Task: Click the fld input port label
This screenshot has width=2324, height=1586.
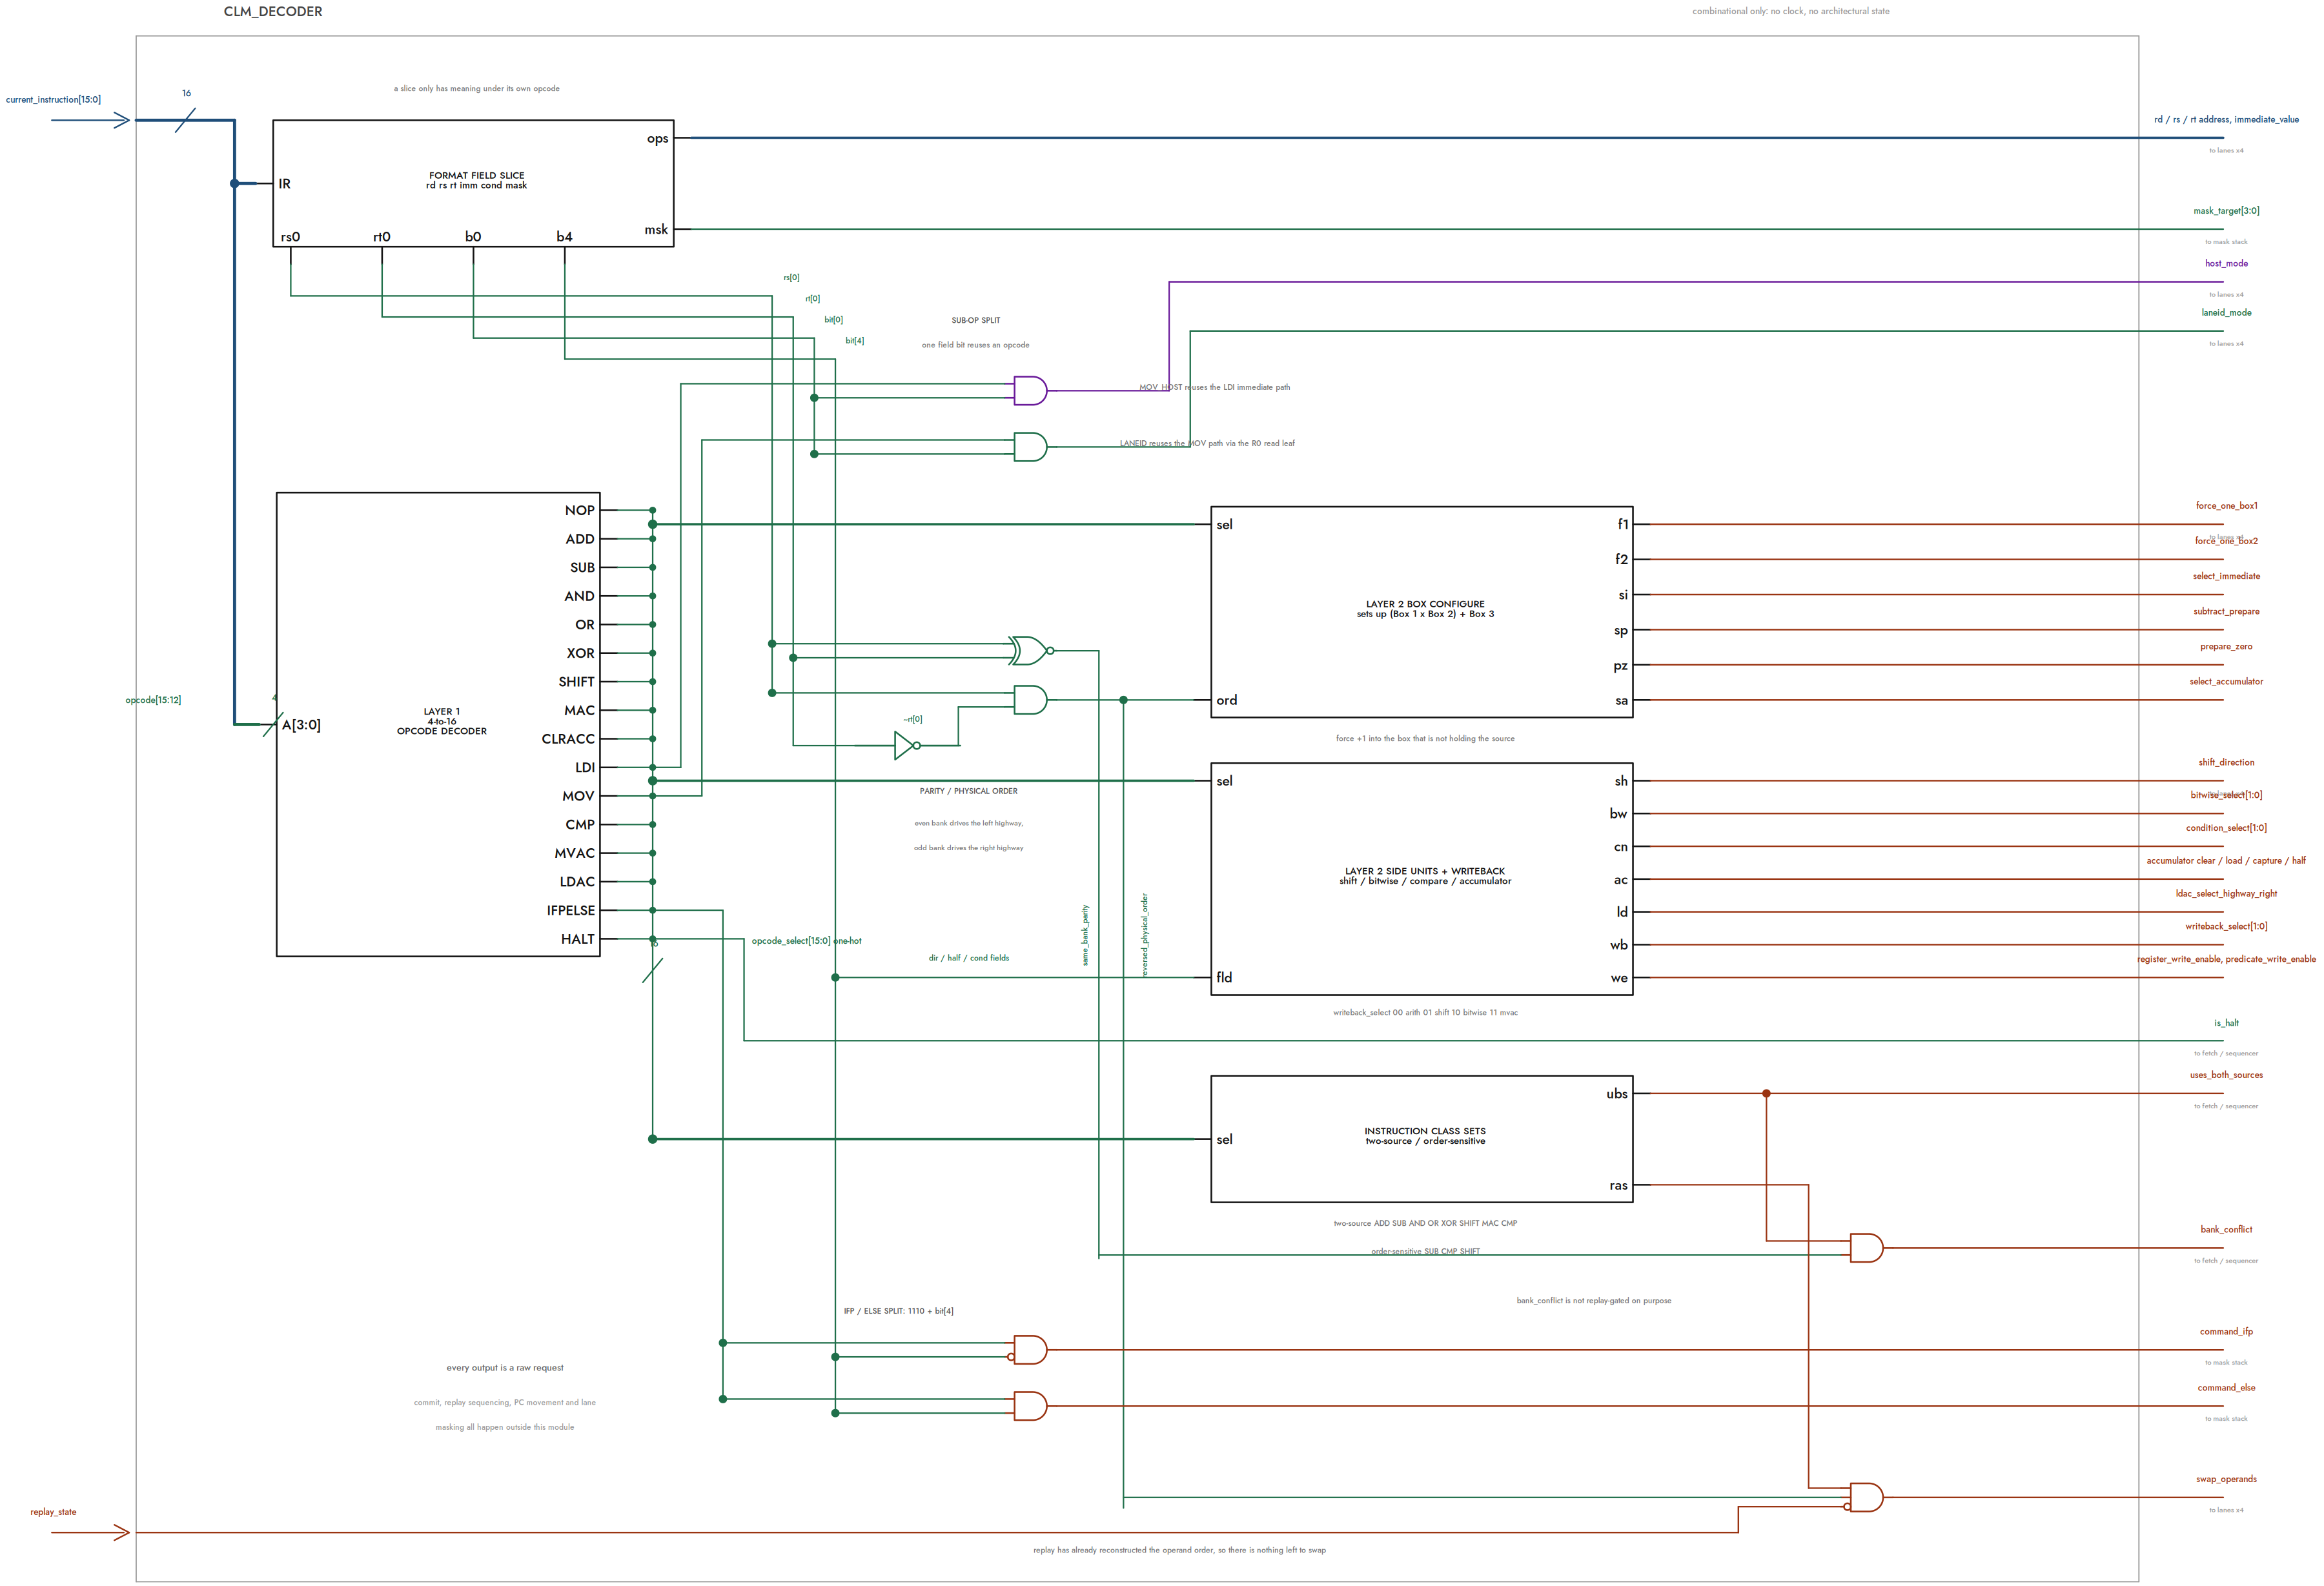Action: click(x=1224, y=977)
